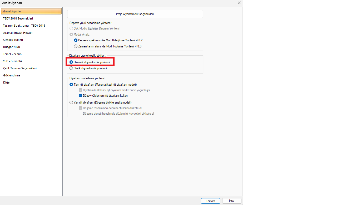Select Zaman tanım alanında Mod Toplama Yöntemi
351x205 pixels.
tap(76, 46)
